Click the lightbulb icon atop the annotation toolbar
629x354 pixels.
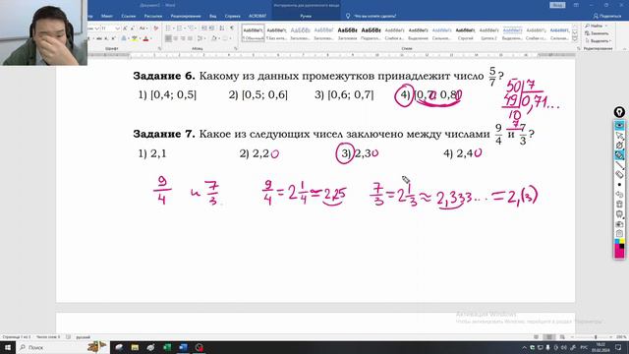[x=619, y=112]
